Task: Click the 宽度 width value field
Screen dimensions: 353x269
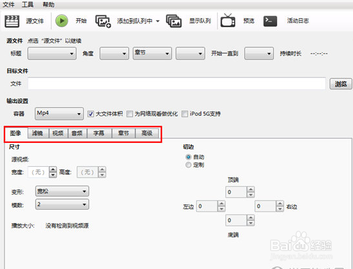Action: point(38,172)
